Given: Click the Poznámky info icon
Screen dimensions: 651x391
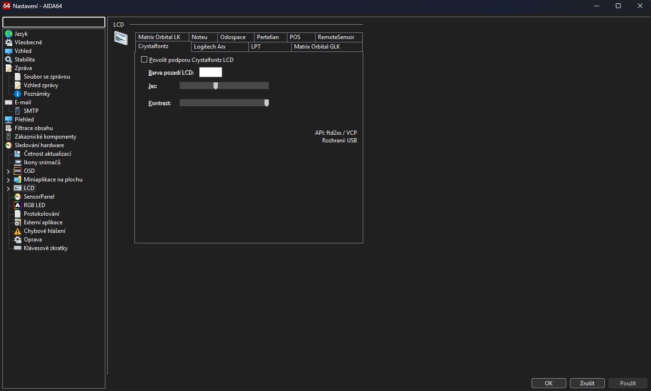Looking at the screenshot, I should click(x=18, y=94).
